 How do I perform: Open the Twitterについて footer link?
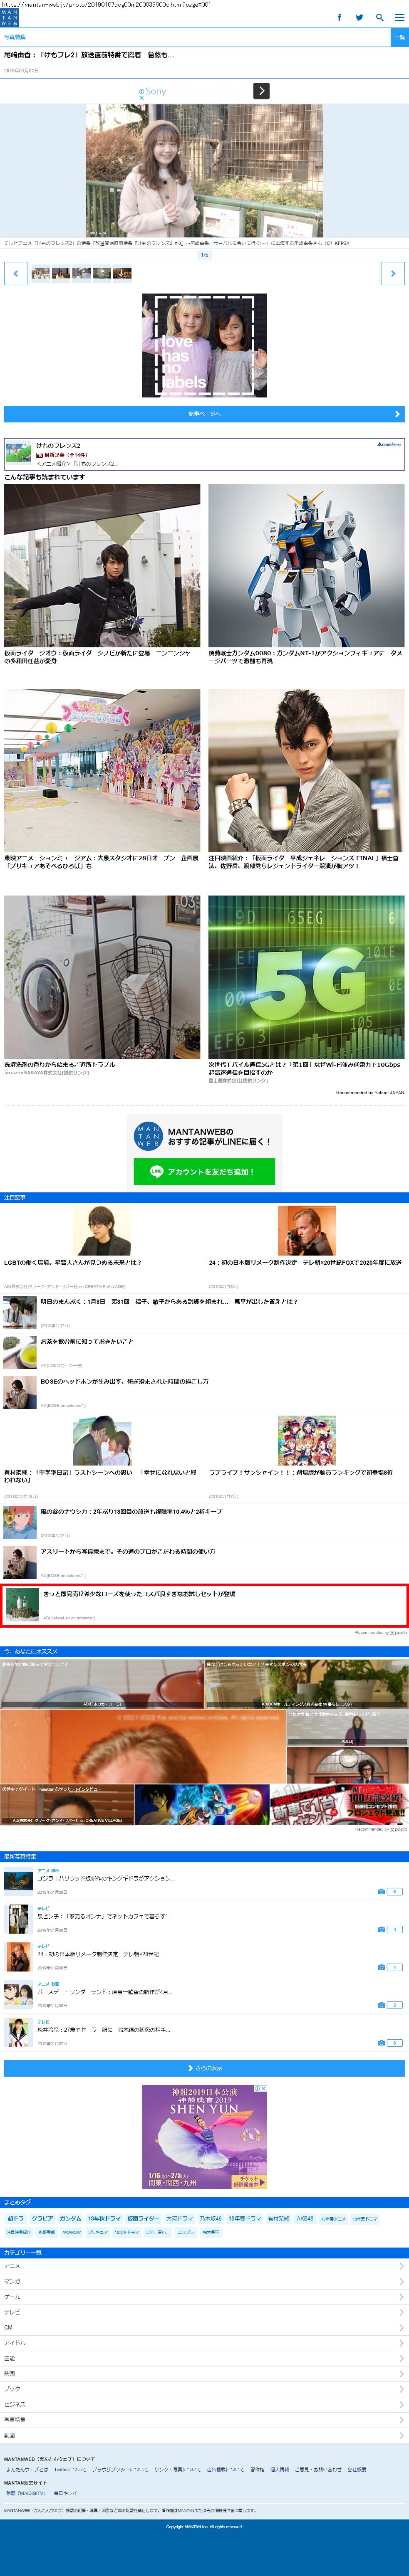[x=69, y=2470]
